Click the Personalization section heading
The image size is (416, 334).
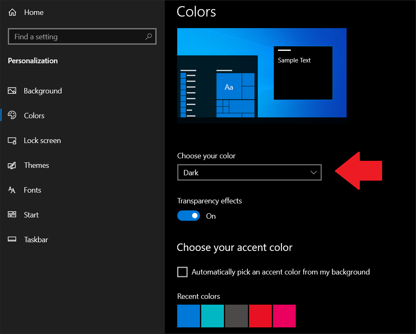pyautogui.click(x=33, y=61)
